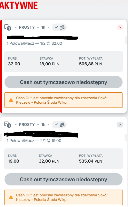Screen dimensions: 128x207
Task: Click checkmark icon in first coupon badge
Action: (x=56, y=27)
